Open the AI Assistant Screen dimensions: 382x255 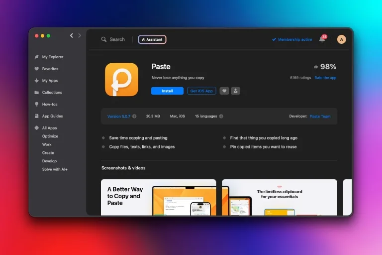click(x=152, y=39)
